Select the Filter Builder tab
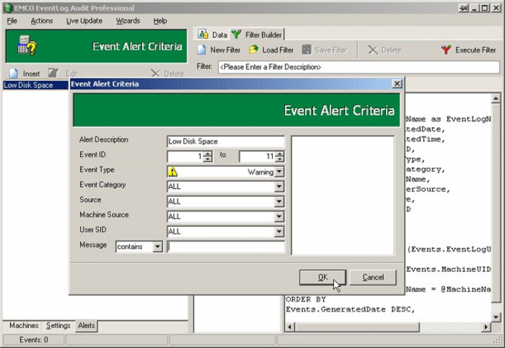The height and width of the screenshot is (348, 505). tap(257, 34)
